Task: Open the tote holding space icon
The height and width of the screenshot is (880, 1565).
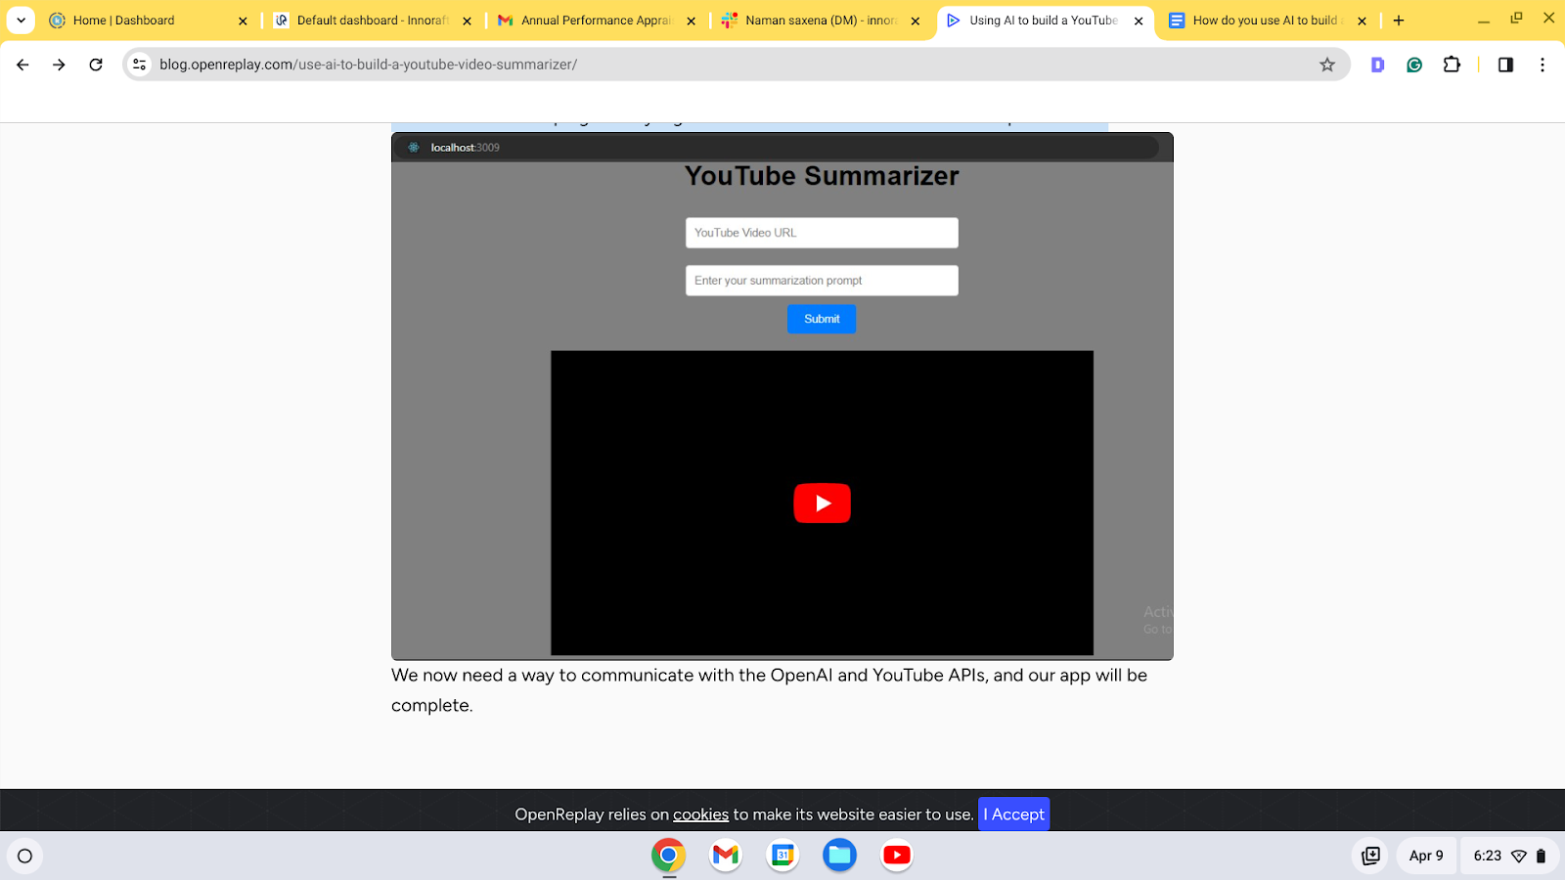Action: coord(1370,856)
